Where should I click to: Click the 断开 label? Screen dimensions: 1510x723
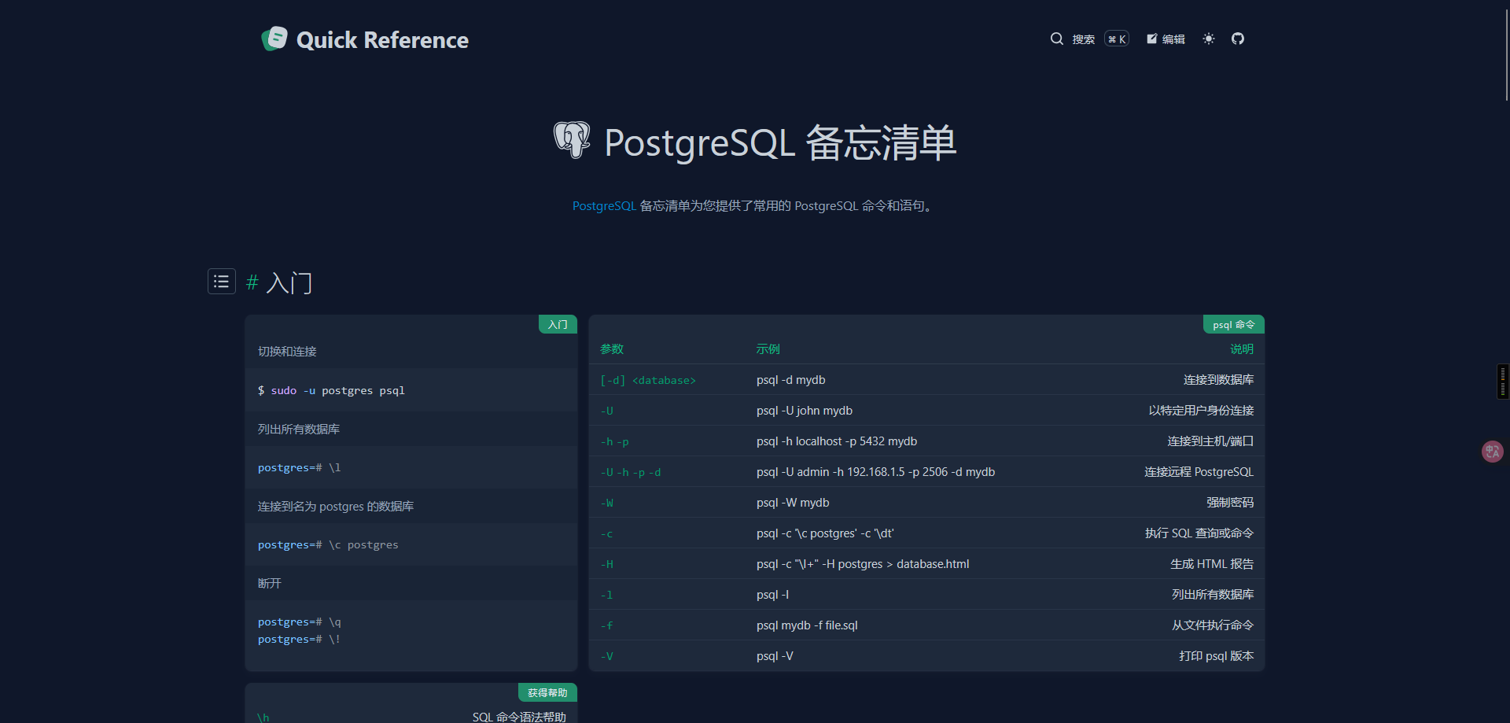270,583
